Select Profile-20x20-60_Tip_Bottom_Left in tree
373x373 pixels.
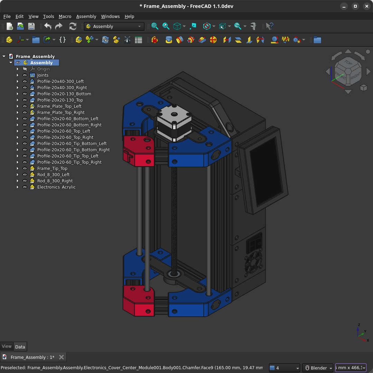pyautogui.click(x=72, y=143)
